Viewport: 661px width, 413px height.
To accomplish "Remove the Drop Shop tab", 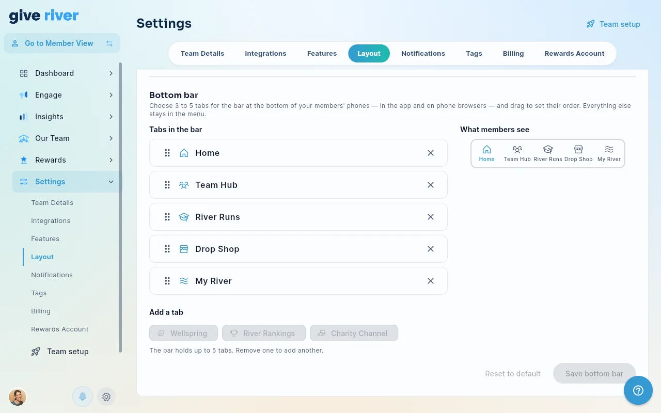I will (431, 249).
